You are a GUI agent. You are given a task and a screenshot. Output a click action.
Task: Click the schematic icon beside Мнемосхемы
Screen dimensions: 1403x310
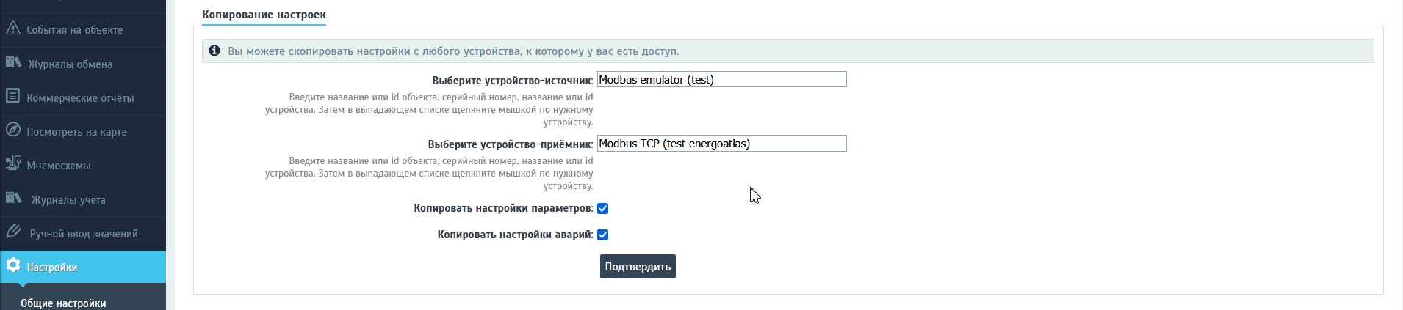click(x=12, y=163)
